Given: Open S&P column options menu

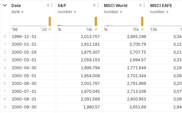Looking at the screenshot, I should pos(98,5).
